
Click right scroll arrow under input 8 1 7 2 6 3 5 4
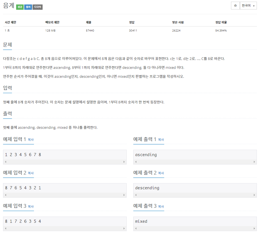[124, 228]
